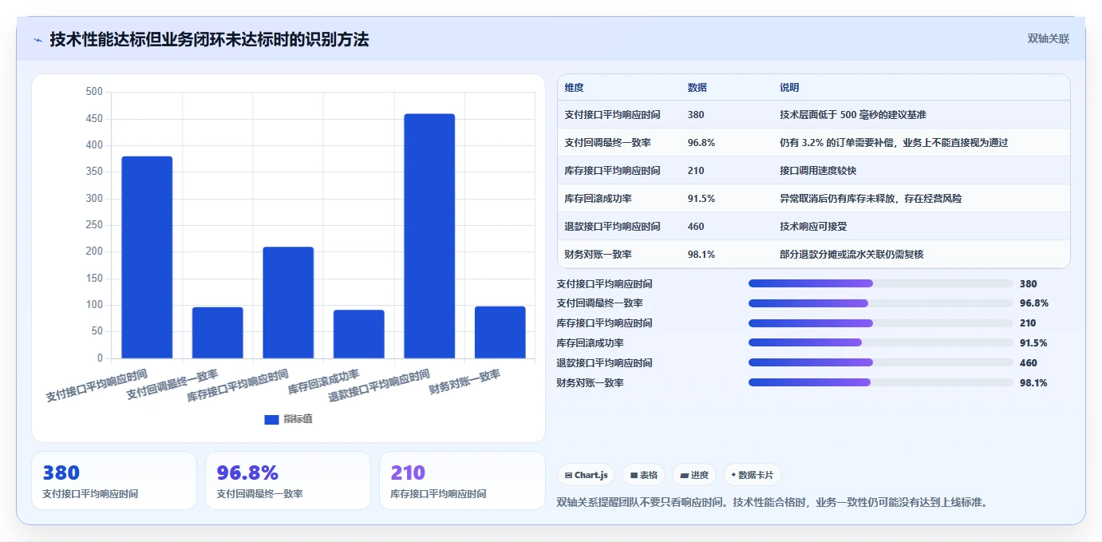Click the 库存接口平均响应时间 progress bar
The width and height of the screenshot is (1102, 542).
(x=880, y=323)
